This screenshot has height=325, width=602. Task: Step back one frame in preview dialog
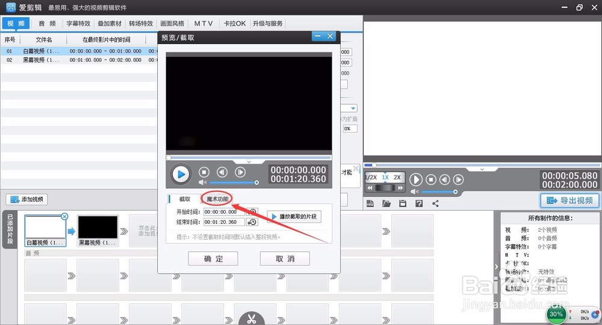pyautogui.click(x=222, y=172)
